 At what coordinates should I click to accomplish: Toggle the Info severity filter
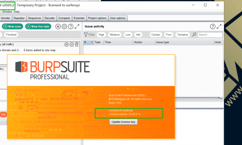pyautogui.click(x=138, y=35)
